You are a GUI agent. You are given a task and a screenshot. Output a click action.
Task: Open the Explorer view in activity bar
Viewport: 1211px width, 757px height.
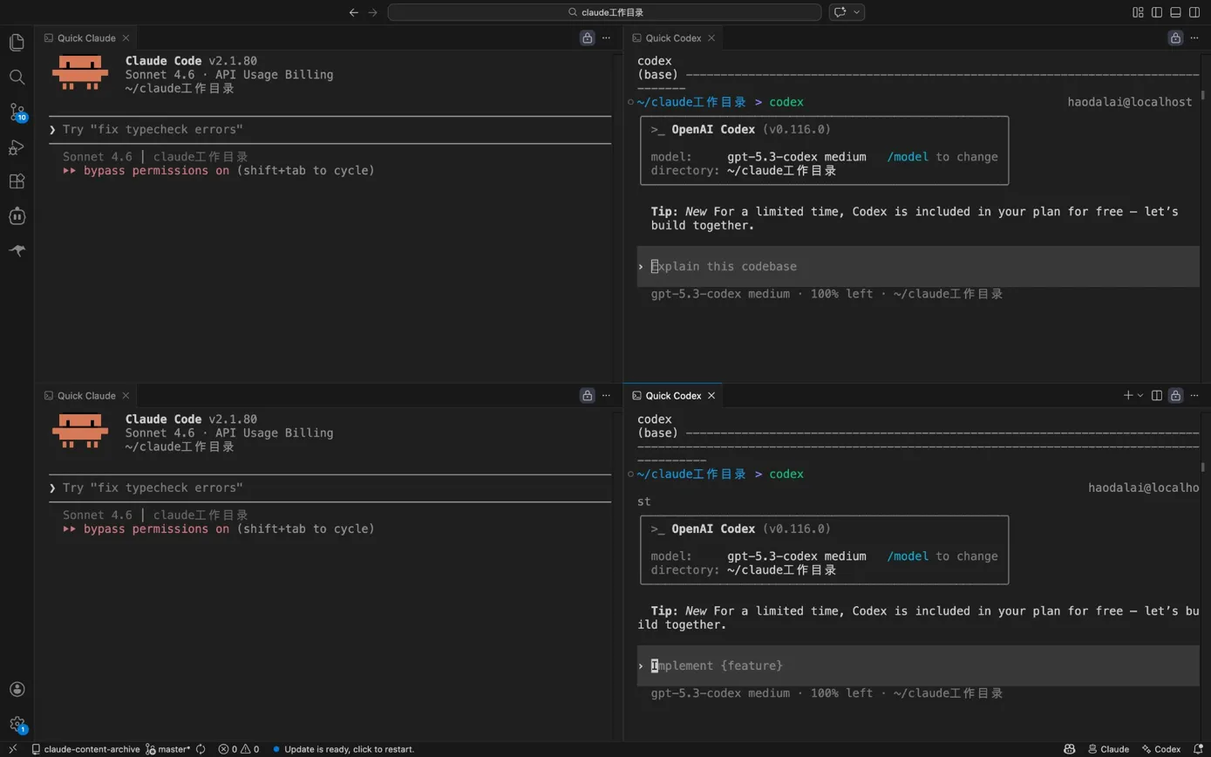pyautogui.click(x=17, y=42)
